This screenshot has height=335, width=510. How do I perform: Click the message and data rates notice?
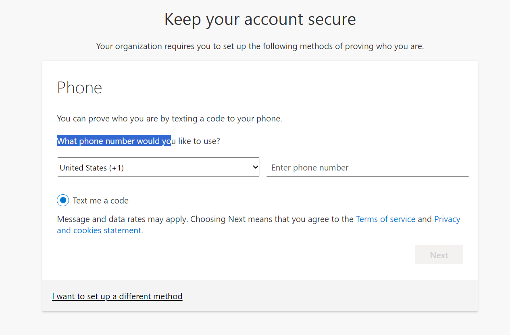pyautogui.click(x=202, y=219)
